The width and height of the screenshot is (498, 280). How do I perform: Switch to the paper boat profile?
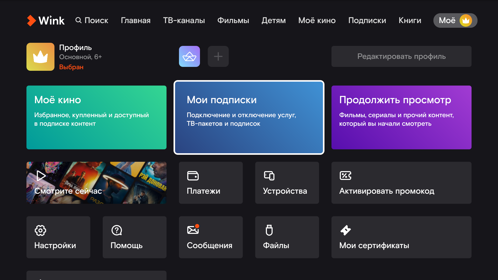pyautogui.click(x=189, y=56)
